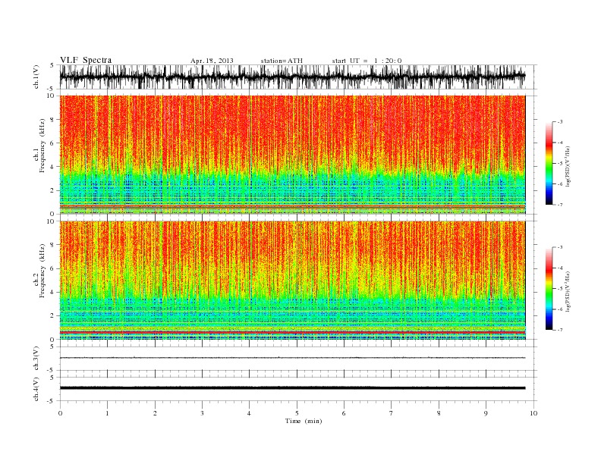Click the ch.4(V) thick waveform trace

[x=292, y=388]
